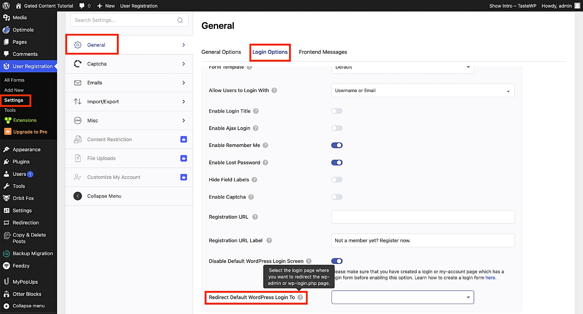Viewport: 583px width, 314px height.
Task: Switch to Login Options tab
Action: (270, 52)
